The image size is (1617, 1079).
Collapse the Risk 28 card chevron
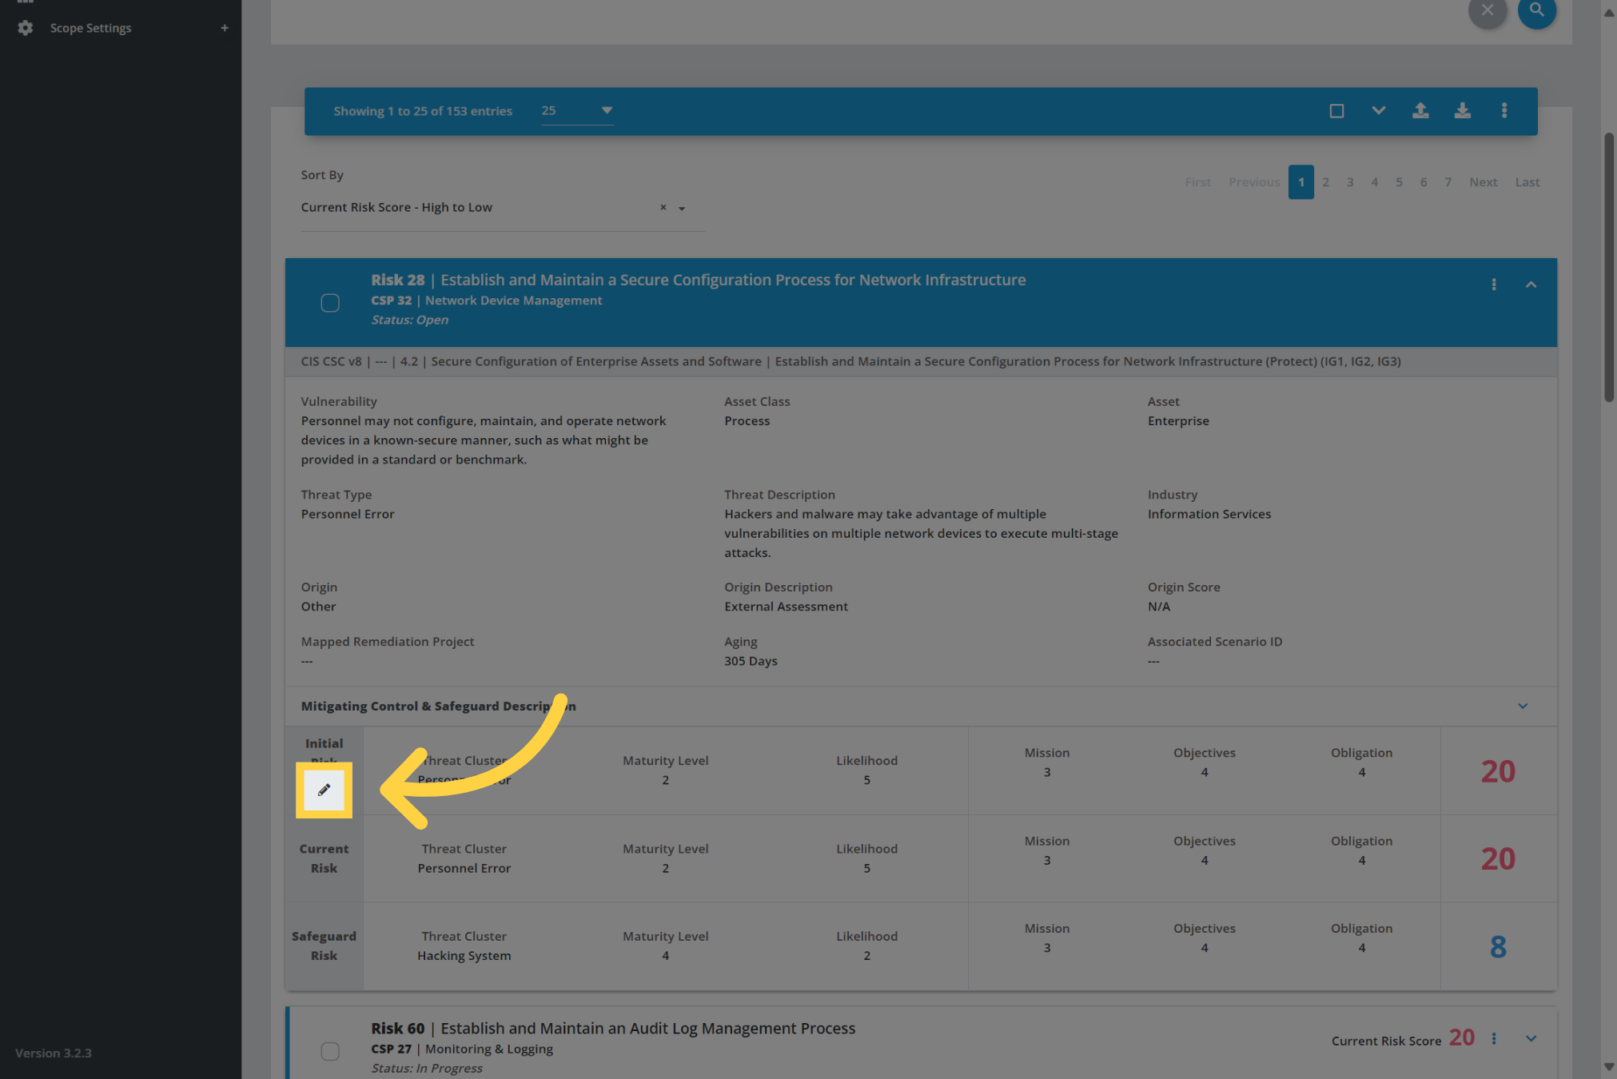pyautogui.click(x=1531, y=285)
